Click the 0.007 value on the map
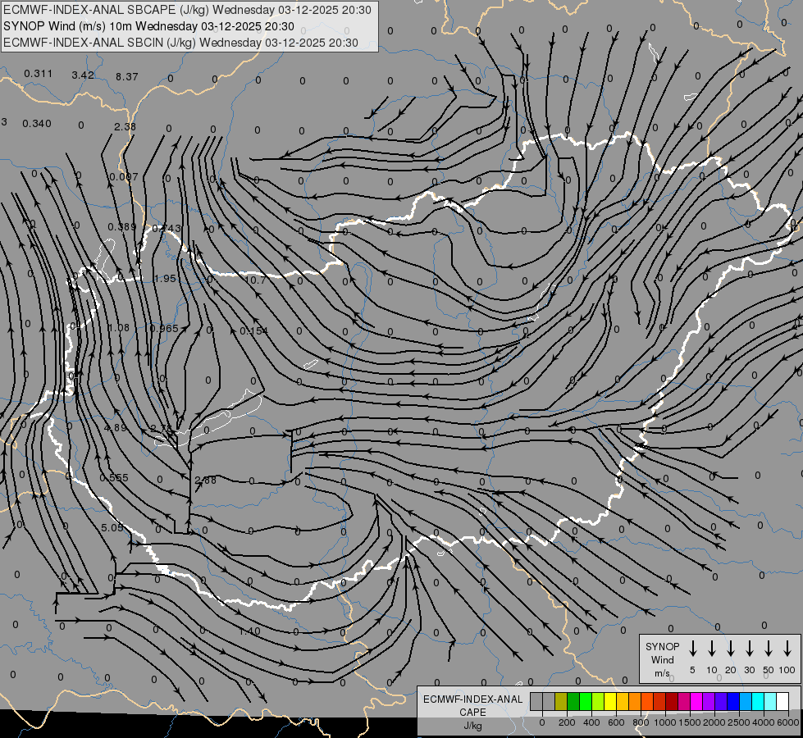This screenshot has height=738, width=803. click(x=123, y=176)
